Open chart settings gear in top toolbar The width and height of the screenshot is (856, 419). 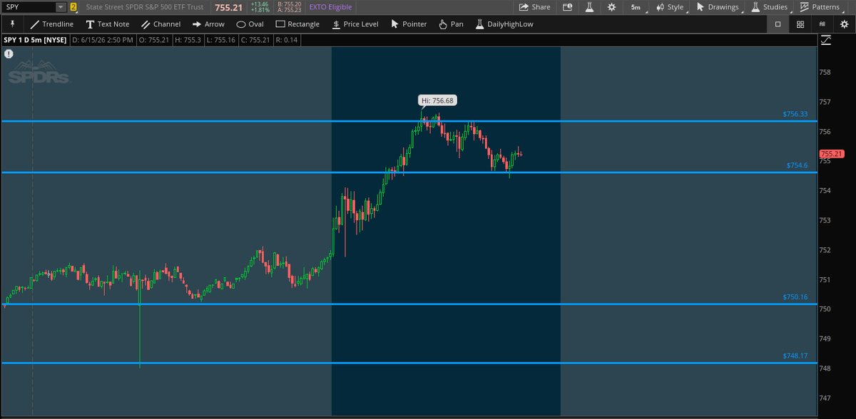611,7
